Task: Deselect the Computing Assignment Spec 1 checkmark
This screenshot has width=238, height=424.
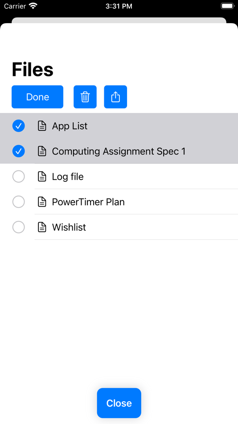Action: pyautogui.click(x=19, y=151)
